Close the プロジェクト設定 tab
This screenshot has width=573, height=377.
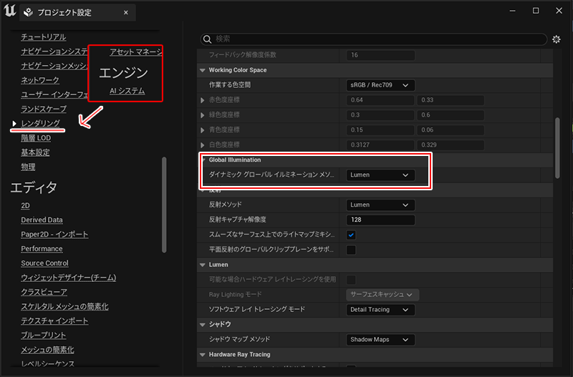click(125, 13)
